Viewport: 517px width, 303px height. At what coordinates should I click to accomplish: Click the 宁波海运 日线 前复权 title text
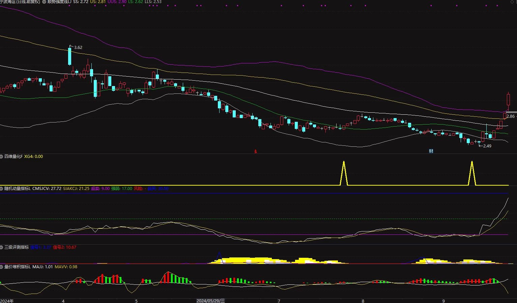pyautogui.click(x=20, y=2)
